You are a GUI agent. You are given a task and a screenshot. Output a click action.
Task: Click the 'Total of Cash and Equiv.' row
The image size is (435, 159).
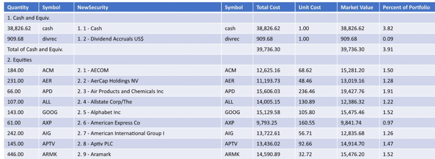pos(219,49)
